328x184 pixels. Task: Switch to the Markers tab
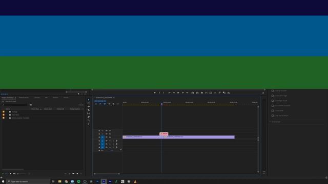click(x=66, y=98)
